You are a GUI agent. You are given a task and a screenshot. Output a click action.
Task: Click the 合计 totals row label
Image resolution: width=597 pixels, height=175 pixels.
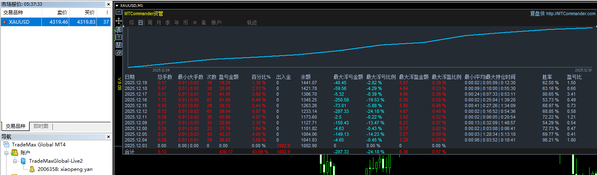point(129,152)
